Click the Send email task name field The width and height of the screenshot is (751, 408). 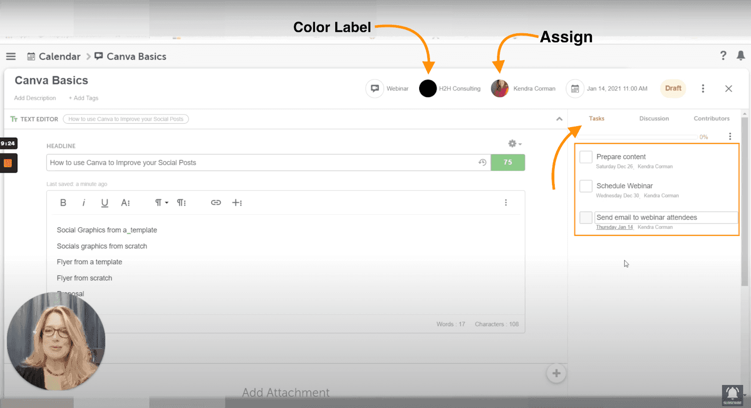point(666,217)
